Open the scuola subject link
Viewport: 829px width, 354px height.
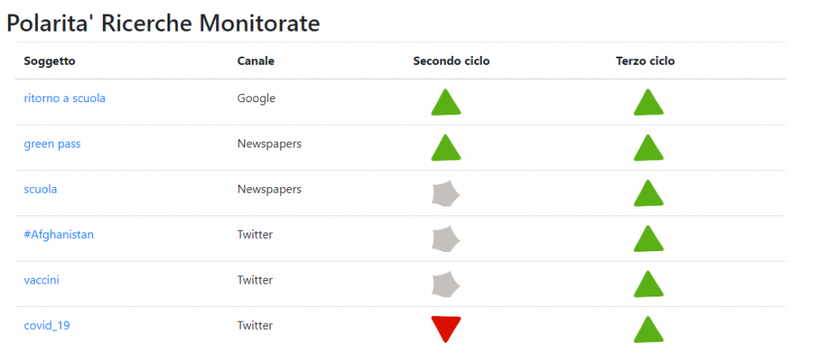(40, 190)
